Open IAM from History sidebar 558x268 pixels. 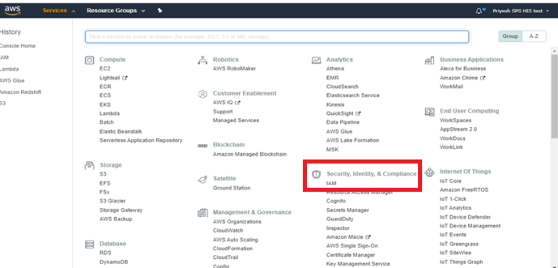coord(4,58)
